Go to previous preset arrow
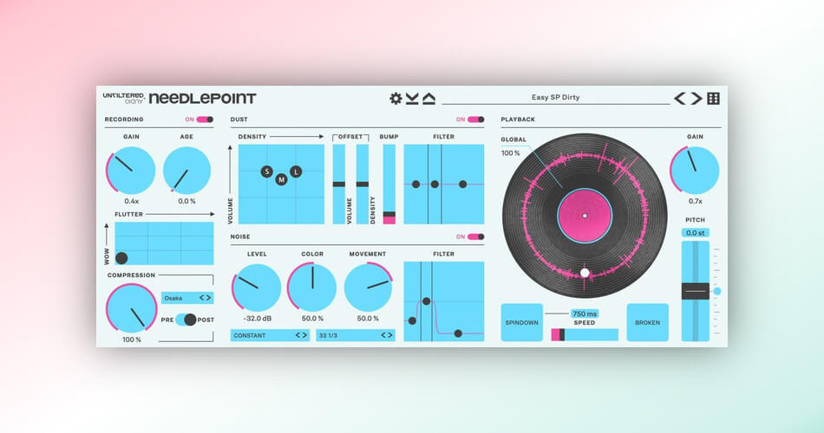 tap(680, 98)
